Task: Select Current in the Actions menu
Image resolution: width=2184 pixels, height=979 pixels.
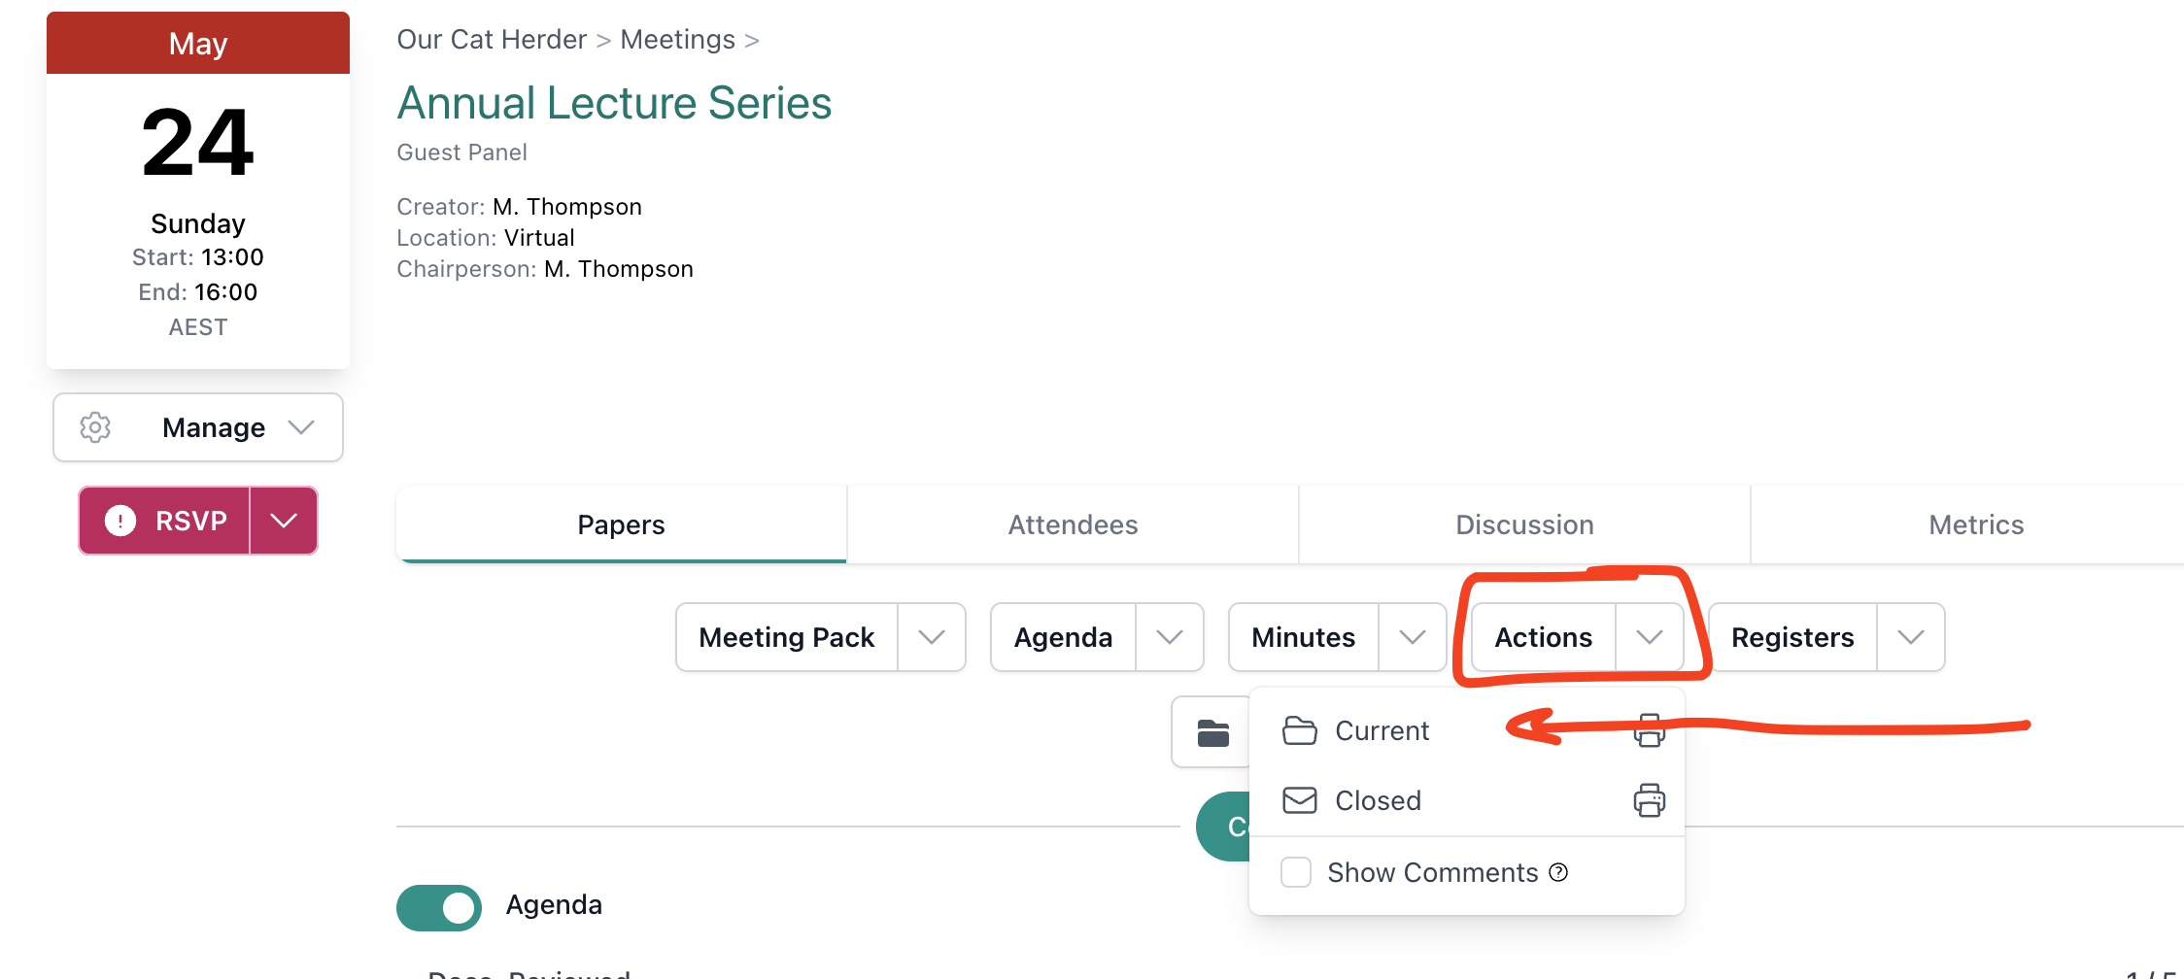Action: coord(1382,730)
